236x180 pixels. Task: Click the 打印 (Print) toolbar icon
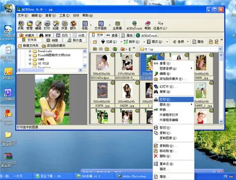coord(47,25)
